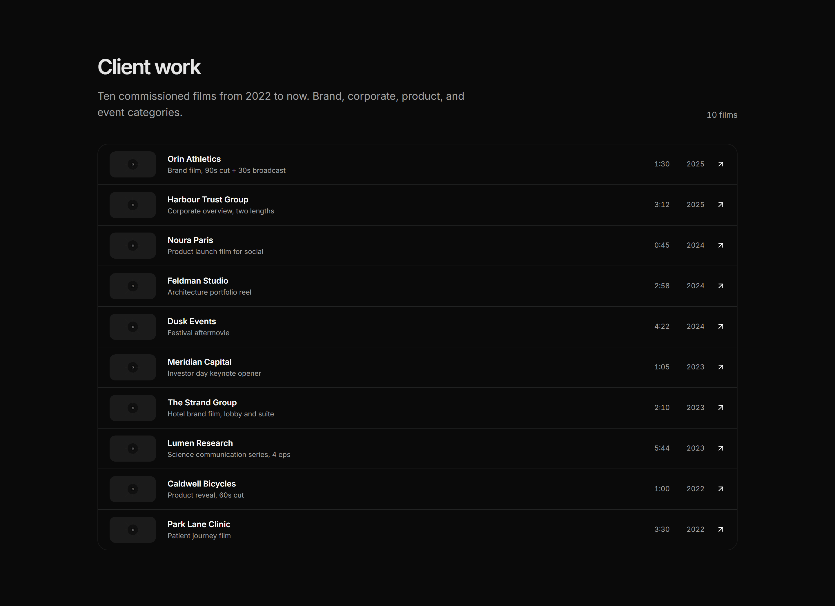835x606 pixels.
Task: Open the Dusk Events arrow icon
Action: coord(720,326)
